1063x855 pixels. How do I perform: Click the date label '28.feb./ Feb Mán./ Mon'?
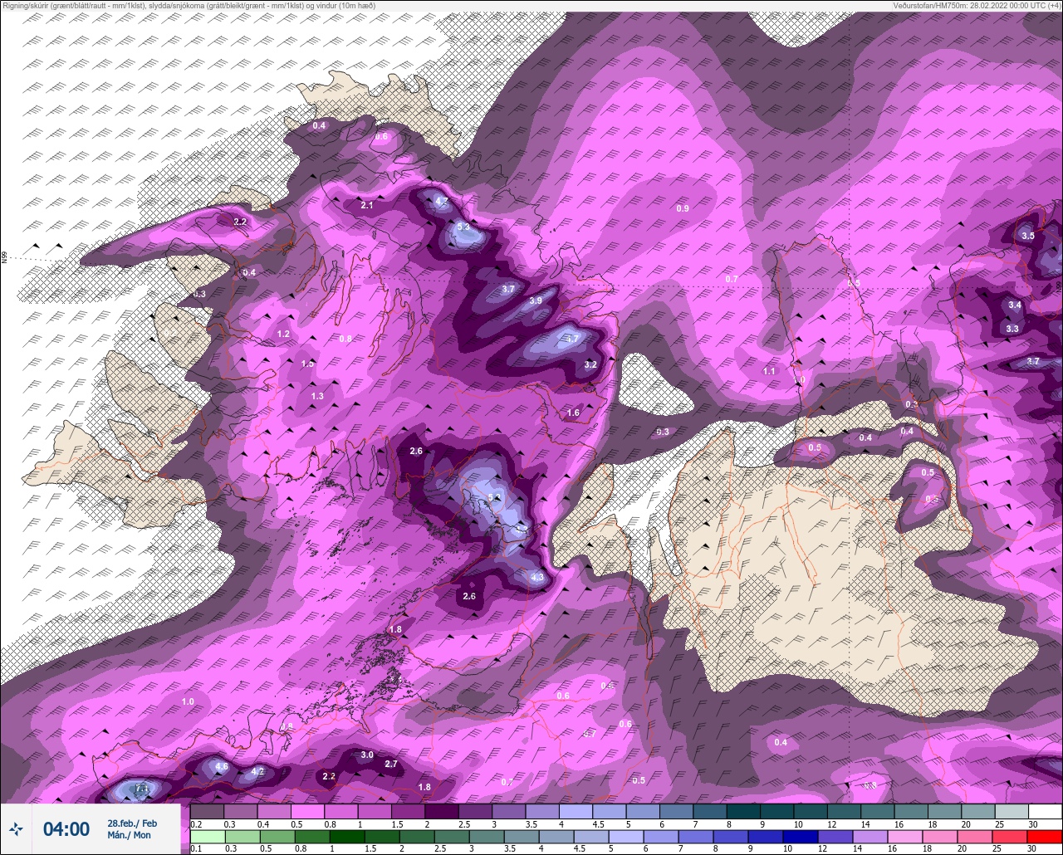(x=131, y=828)
